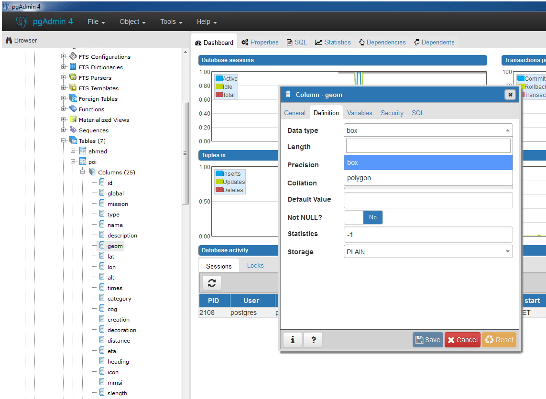Image resolution: width=546 pixels, height=399 pixels.
Task: Switch to the Properties tab
Action: [260, 42]
